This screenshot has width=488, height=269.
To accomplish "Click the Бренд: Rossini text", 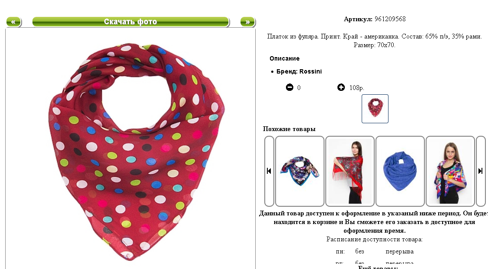I will coord(299,71).
